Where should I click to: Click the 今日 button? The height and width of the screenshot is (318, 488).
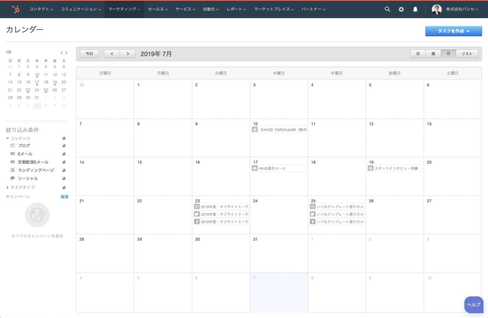point(89,54)
